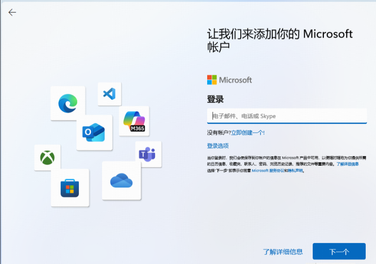Click the back arrow at top left
376x264 pixels.
(x=12, y=12)
